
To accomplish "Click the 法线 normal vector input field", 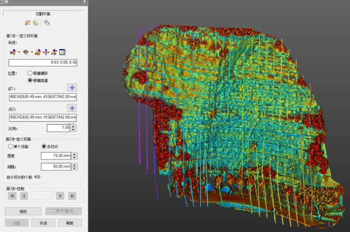I will [43, 62].
